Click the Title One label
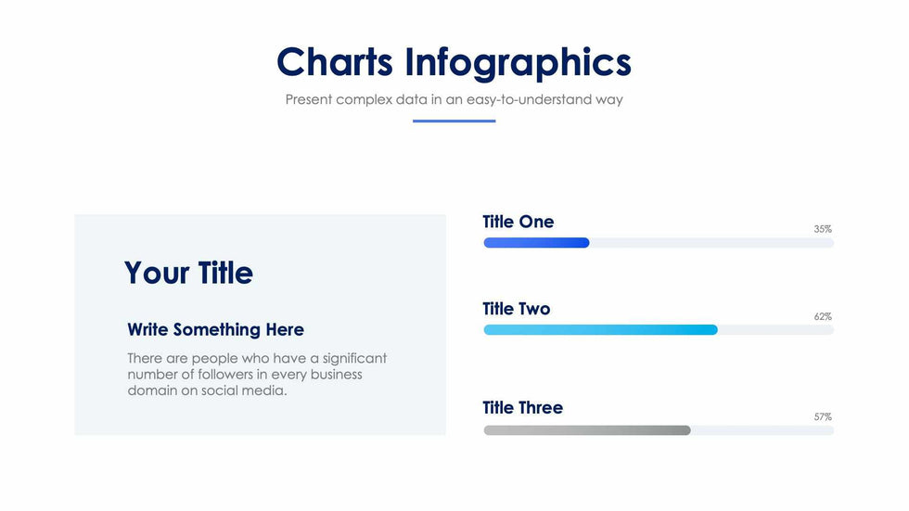Viewport: 909px width, 511px height. (x=518, y=222)
